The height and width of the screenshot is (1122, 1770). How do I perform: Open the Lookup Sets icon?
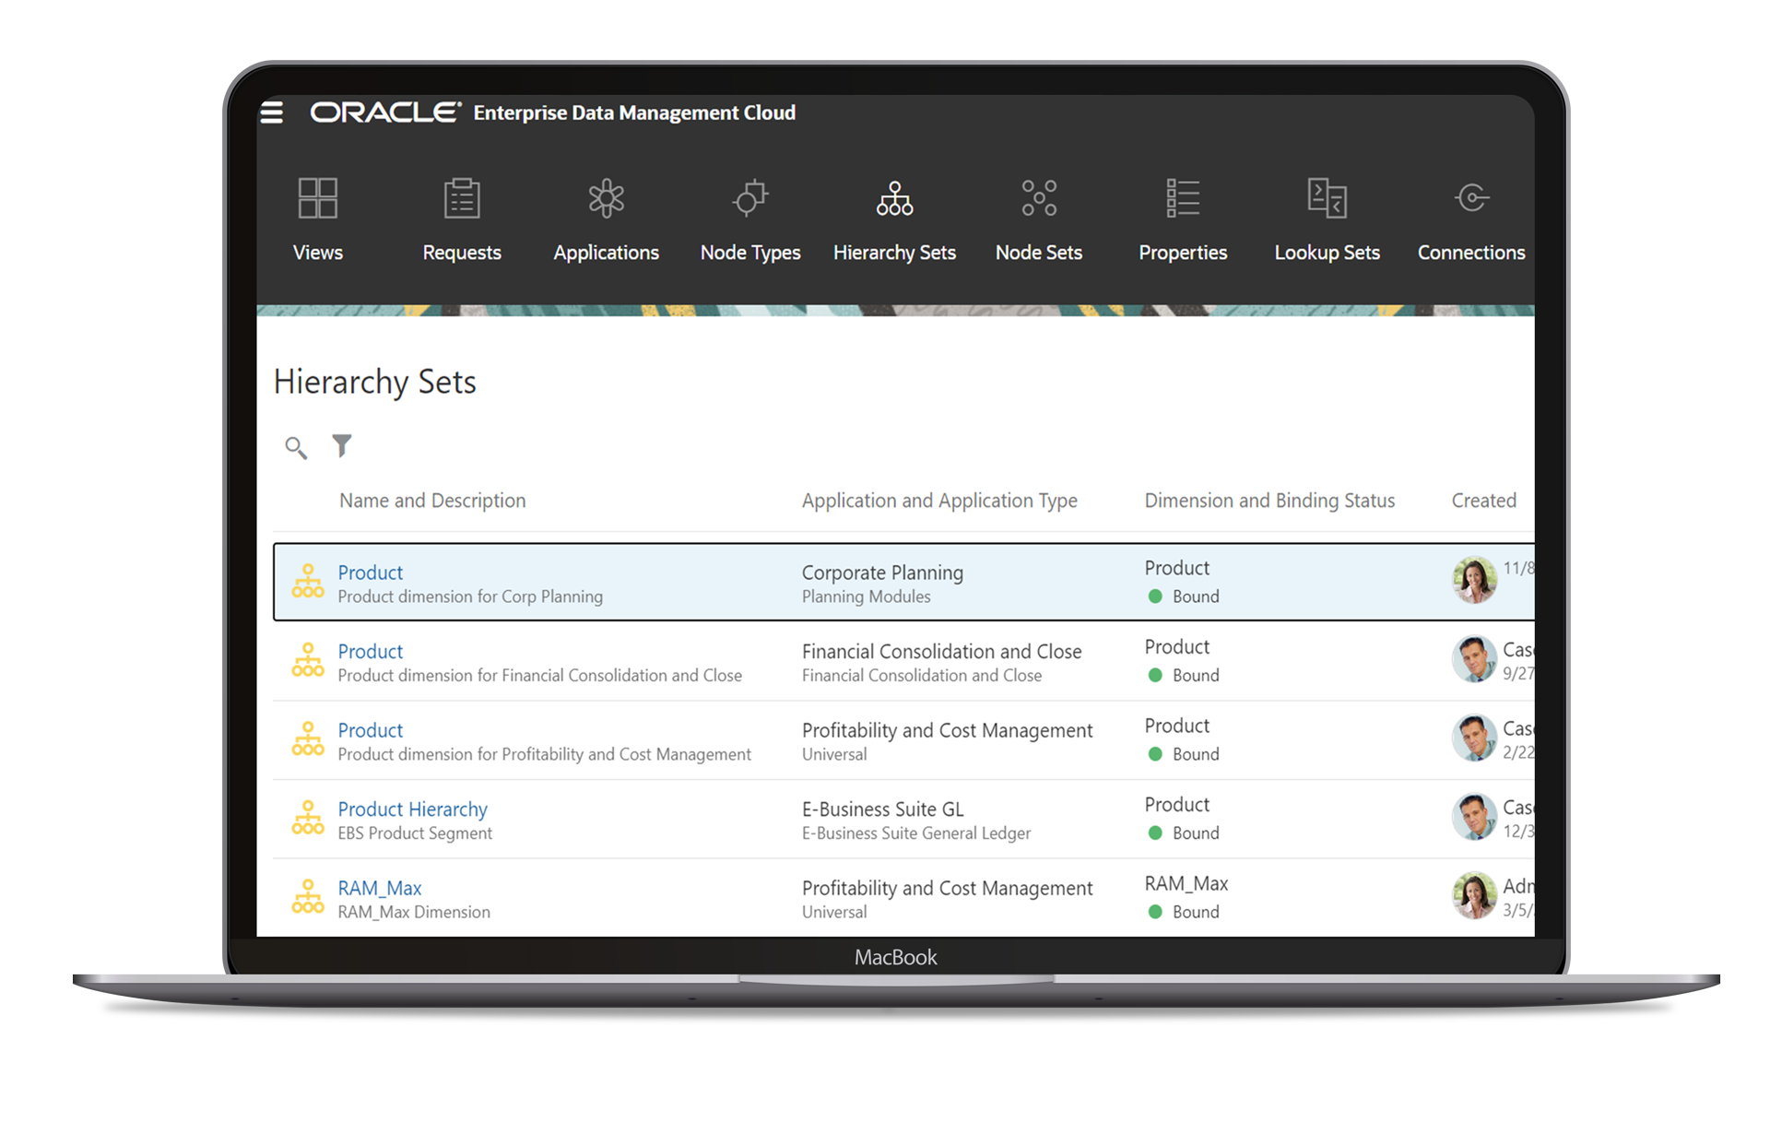pyautogui.click(x=1327, y=198)
